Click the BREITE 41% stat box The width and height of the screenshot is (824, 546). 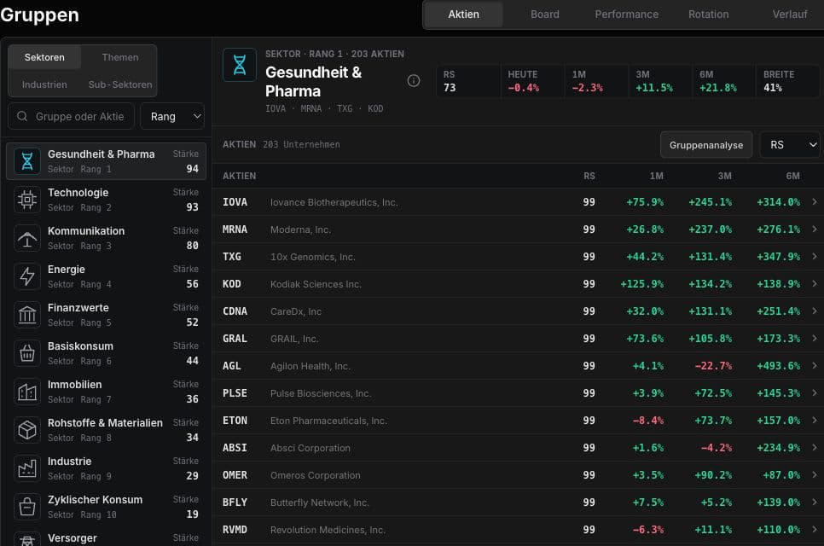[786, 81]
